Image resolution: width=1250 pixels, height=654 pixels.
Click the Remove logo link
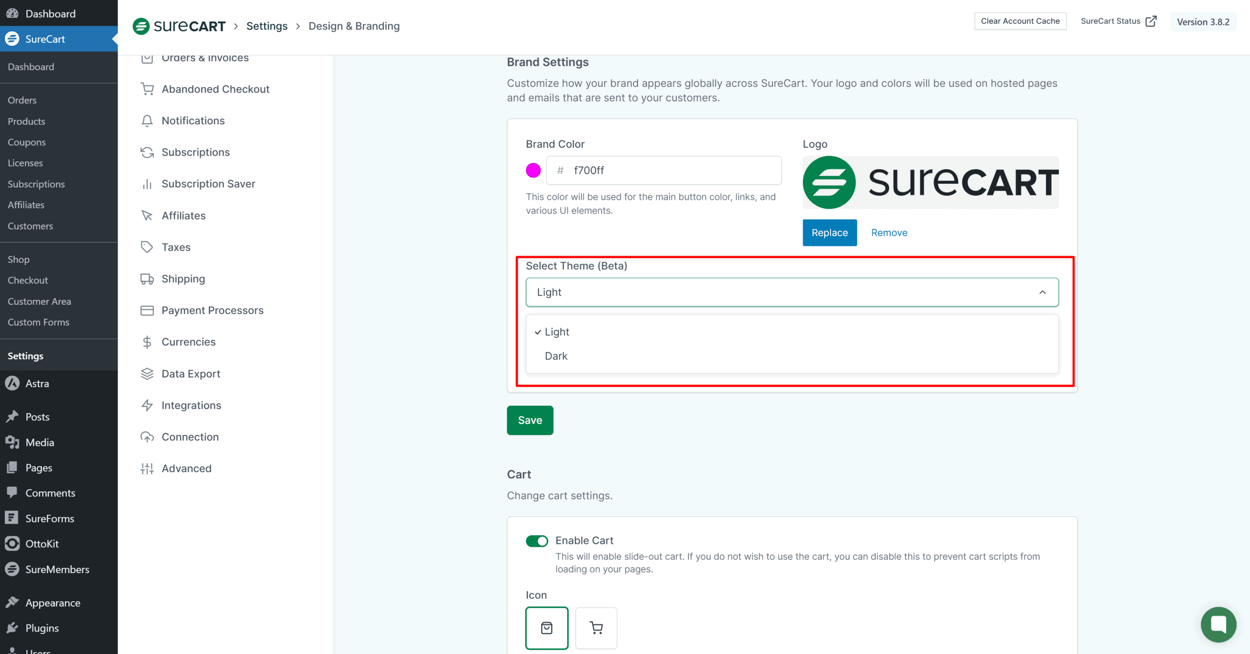click(889, 233)
